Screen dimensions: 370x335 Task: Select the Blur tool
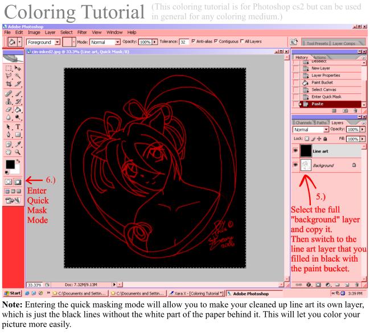(x=9, y=117)
